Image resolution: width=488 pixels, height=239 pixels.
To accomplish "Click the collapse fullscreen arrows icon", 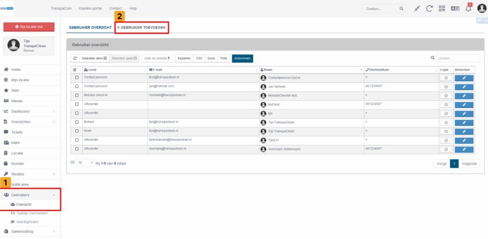I will click(417, 9).
